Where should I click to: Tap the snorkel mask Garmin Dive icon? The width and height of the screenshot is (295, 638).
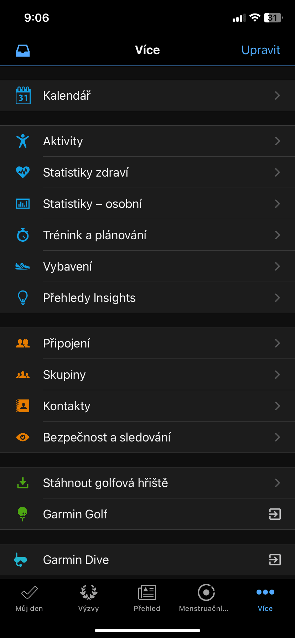click(x=21, y=560)
